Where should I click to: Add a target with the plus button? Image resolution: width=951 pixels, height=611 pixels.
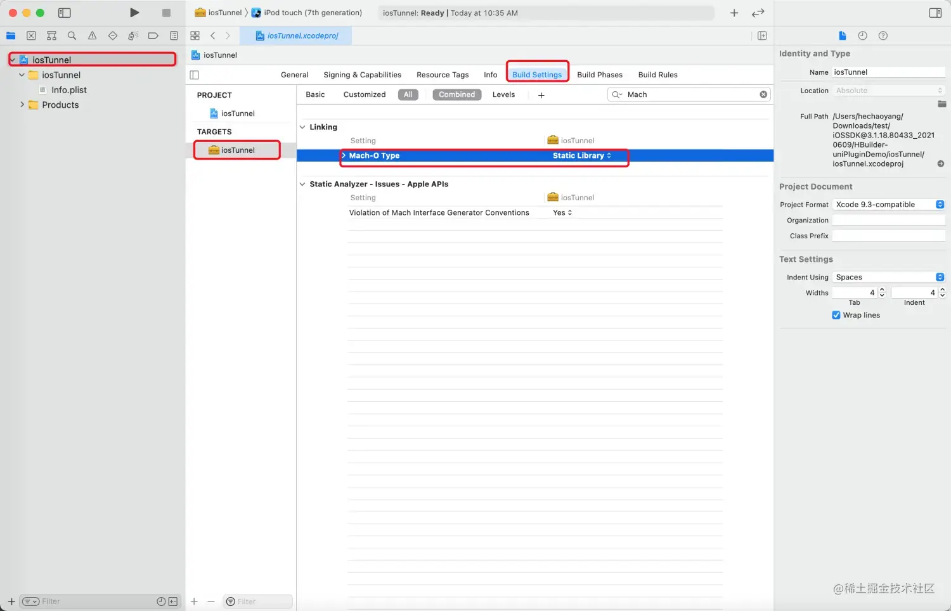(x=194, y=601)
